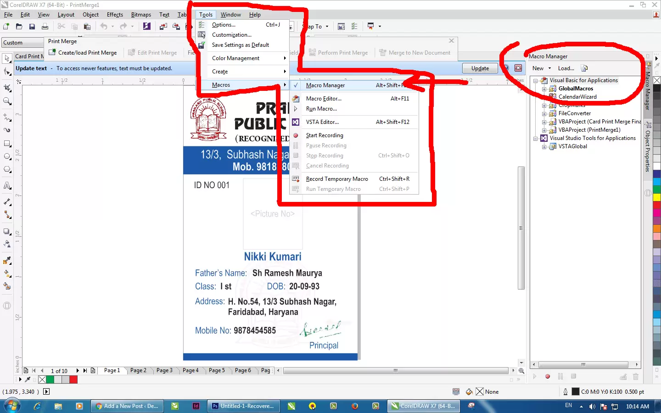Click the Open folder icon
Viewport: 661px width, 413px height.
coord(19,27)
